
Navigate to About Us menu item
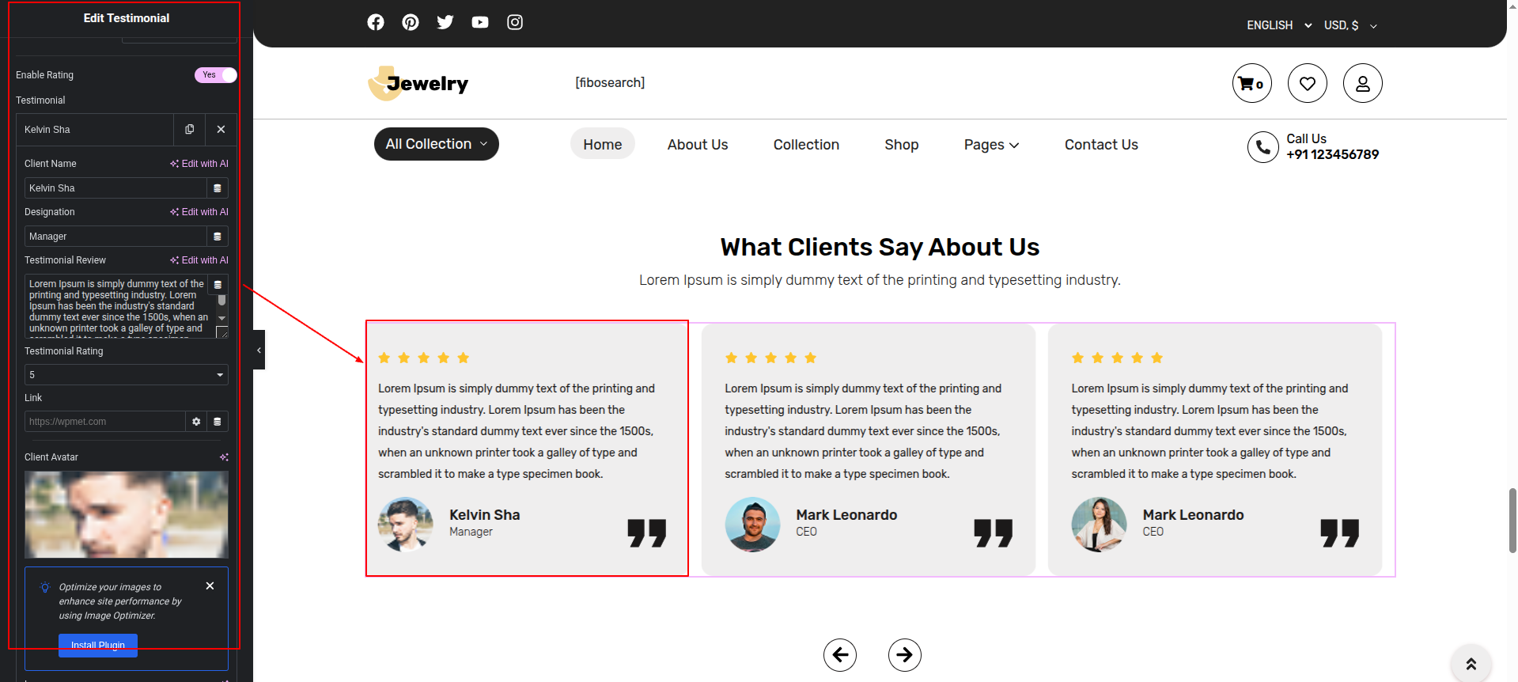point(697,145)
